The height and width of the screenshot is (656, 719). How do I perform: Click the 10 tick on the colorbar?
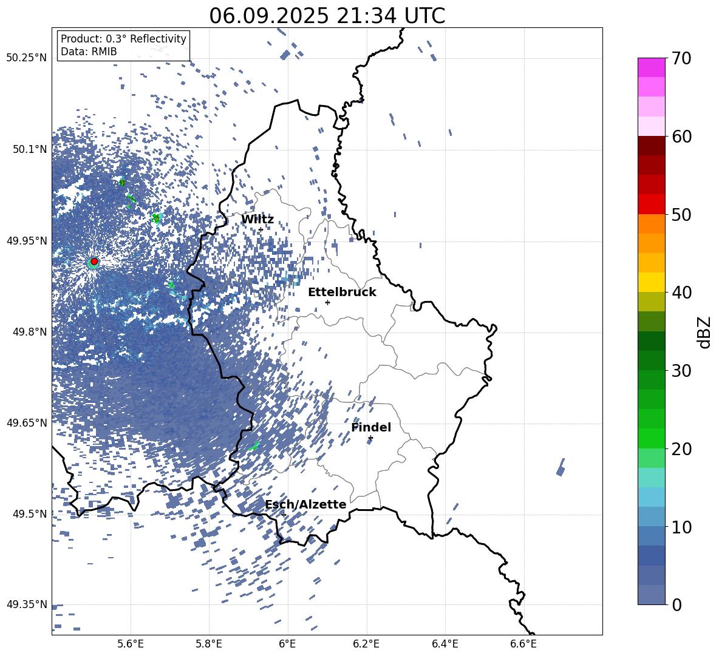point(682,527)
